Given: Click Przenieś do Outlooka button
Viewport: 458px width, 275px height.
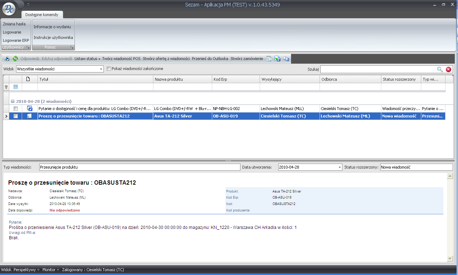Looking at the screenshot, I should [x=210, y=59].
